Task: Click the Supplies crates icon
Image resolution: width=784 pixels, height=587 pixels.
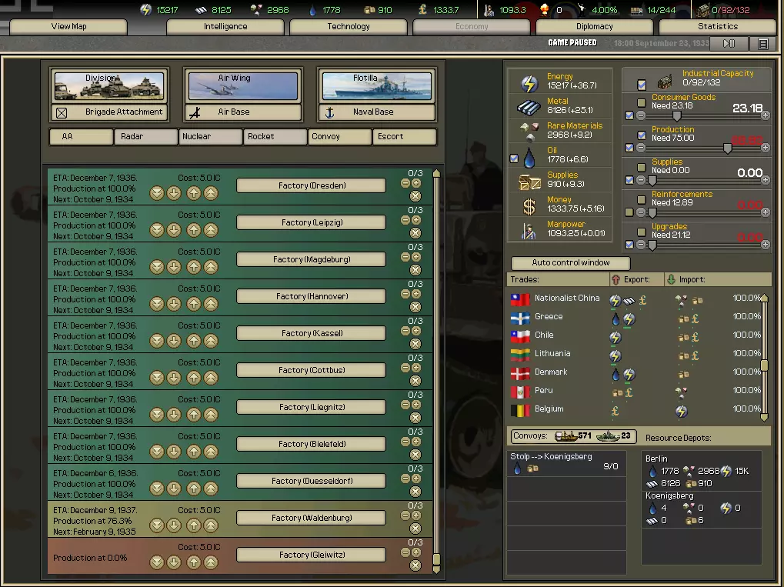Action: (x=529, y=182)
